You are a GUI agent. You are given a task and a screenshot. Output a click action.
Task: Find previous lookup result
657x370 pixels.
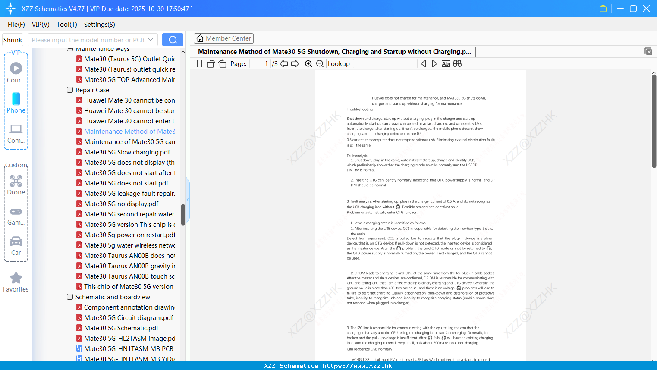click(x=423, y=63)
